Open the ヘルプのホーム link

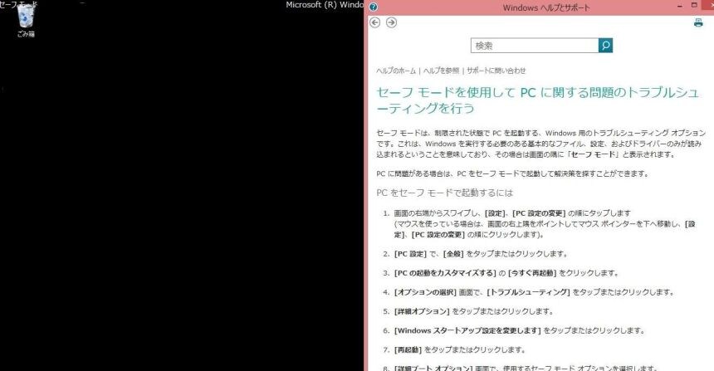coord(396,71)
